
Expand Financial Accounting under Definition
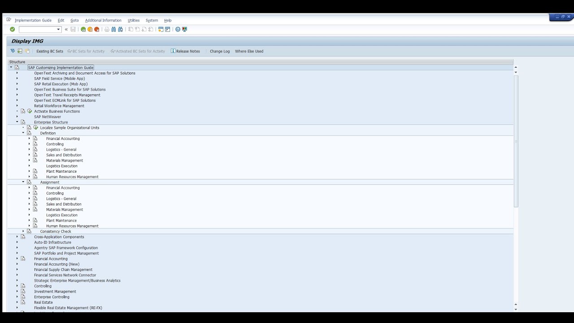29,139
